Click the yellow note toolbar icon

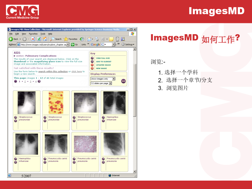click(111, 39)
